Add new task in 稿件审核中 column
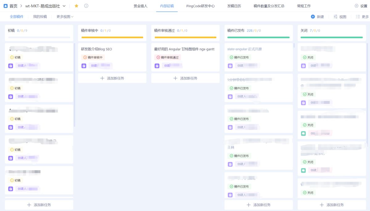This screenshot has width=370, height=211. tap(112, 78)
